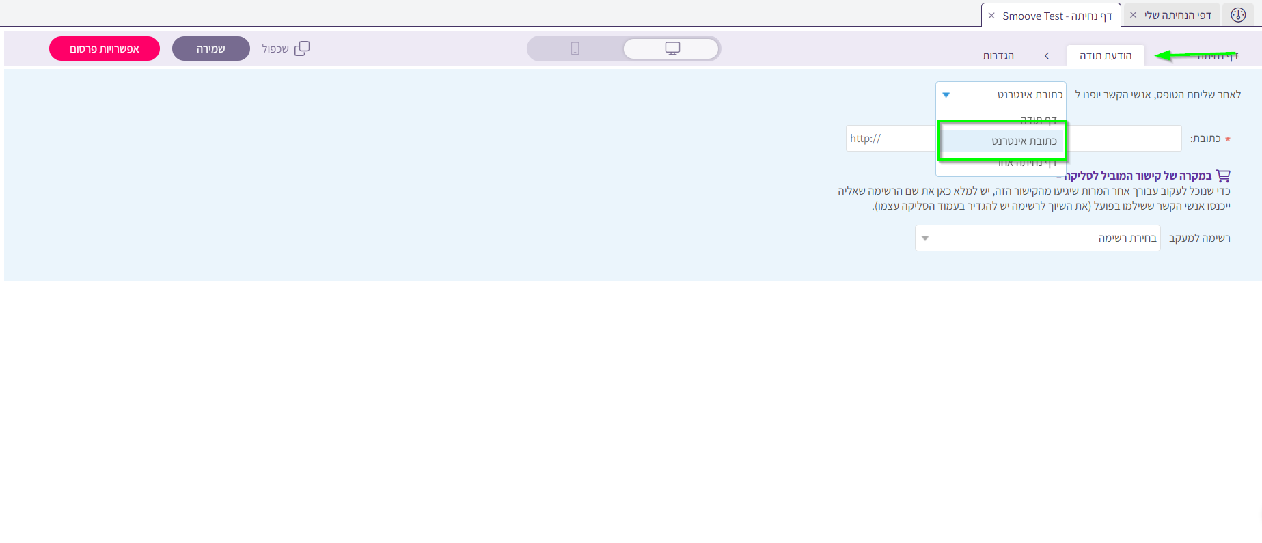Screen dimensions: 1262x543
Task: Collapse the redirect destination dropdown arrow
Action: point(946,95)
